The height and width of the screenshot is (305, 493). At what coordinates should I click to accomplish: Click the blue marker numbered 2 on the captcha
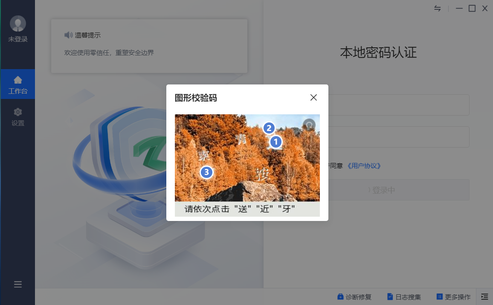(x=268, y=128)
